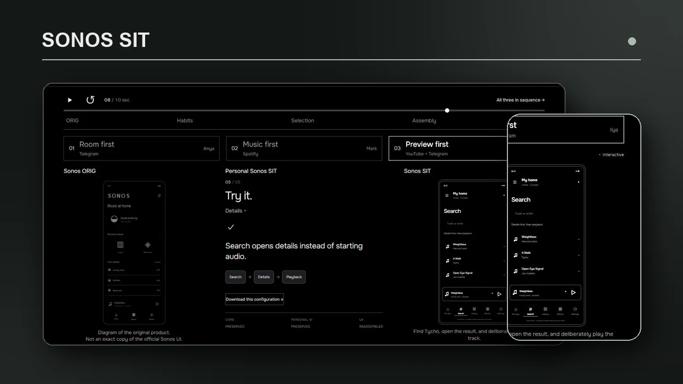Follow the All three in sequence link
This screenshot has width=683, height=384.
coord(521,100)
